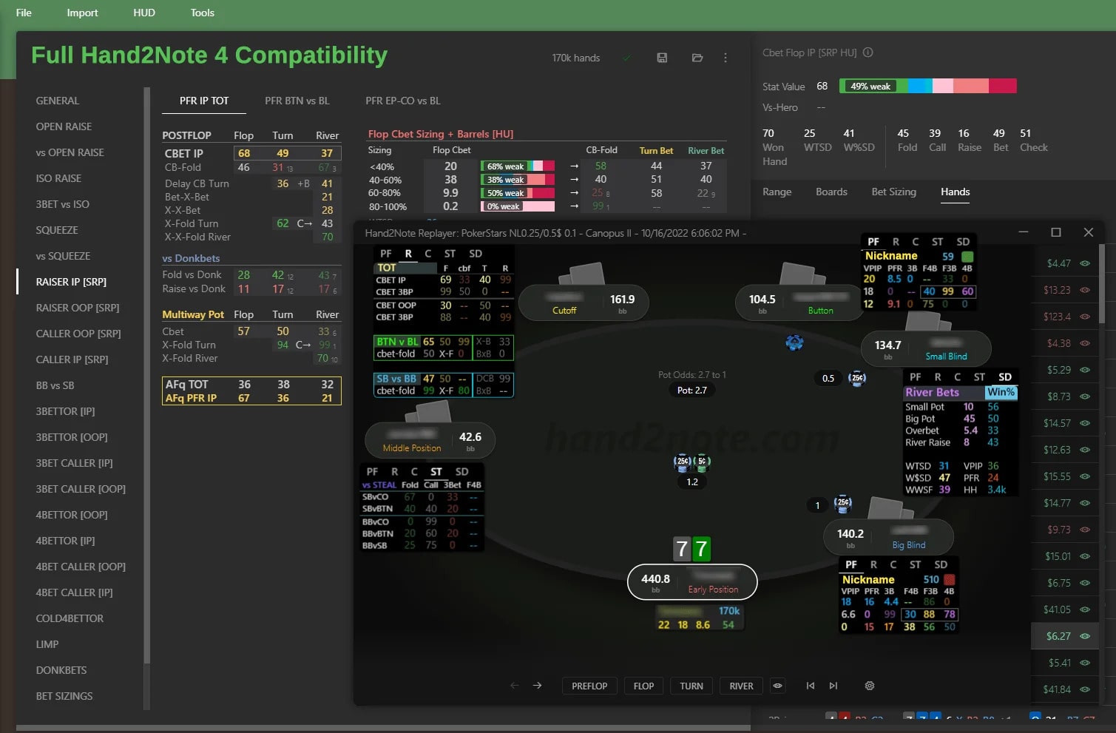1116x733 pixels.
Task: Select SQUEEZE in the sidebar
Action: click(57, 230)
